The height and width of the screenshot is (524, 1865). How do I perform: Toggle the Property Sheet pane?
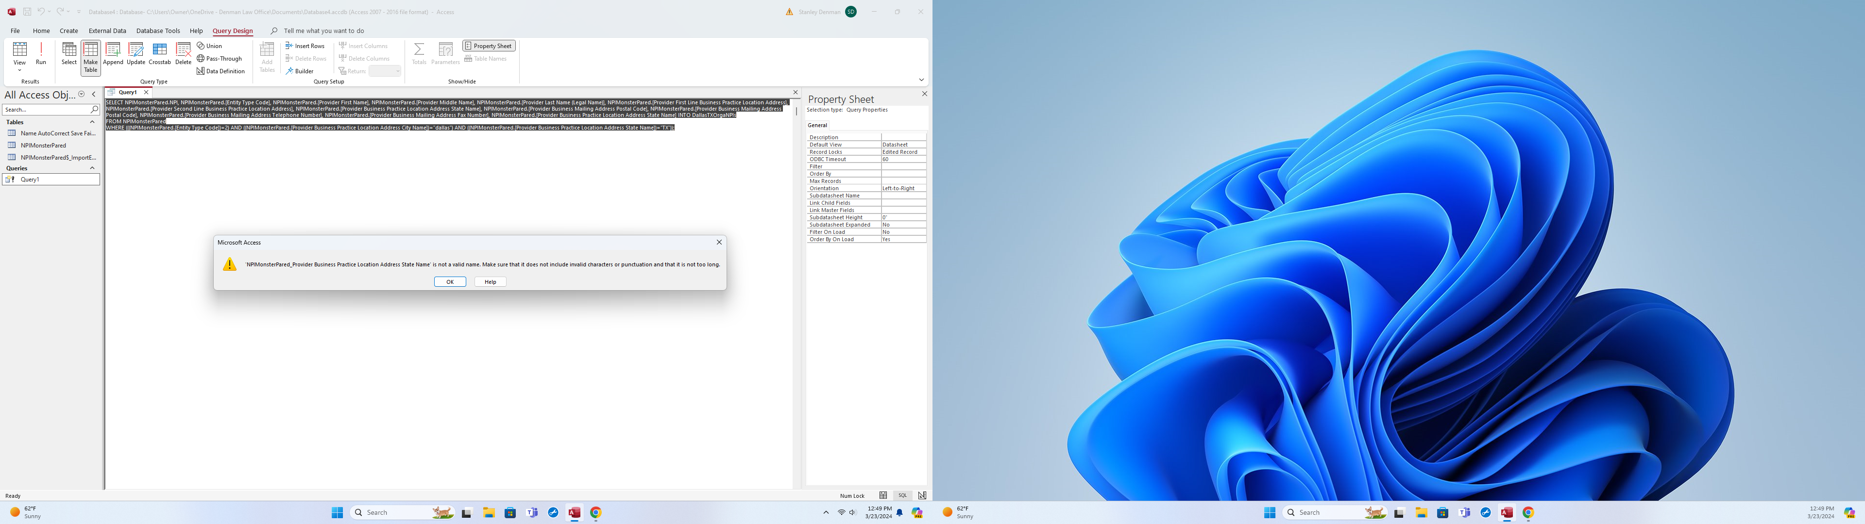tap(489, 46)
